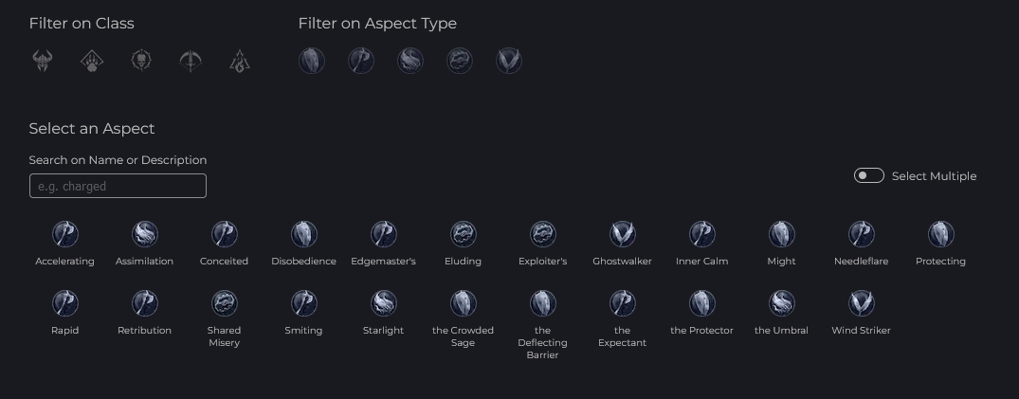The width and height of the screenshot is (1019, 399).
Task: Filter by Barbarian class helmet icon
Action: [x=43, y=61]
